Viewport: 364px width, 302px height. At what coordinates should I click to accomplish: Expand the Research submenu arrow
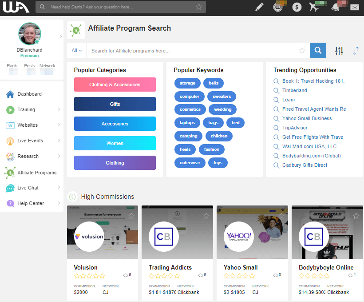tap(59, 156)
